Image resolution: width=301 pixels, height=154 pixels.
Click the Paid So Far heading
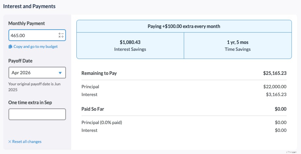[93, 109]
